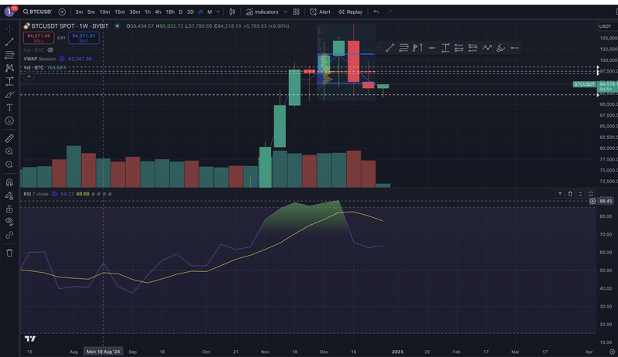Select the flag marks icon in favorites toolbar
This screenshot has height=357, width=618.
pyautogui.click(x=417, y=48)
